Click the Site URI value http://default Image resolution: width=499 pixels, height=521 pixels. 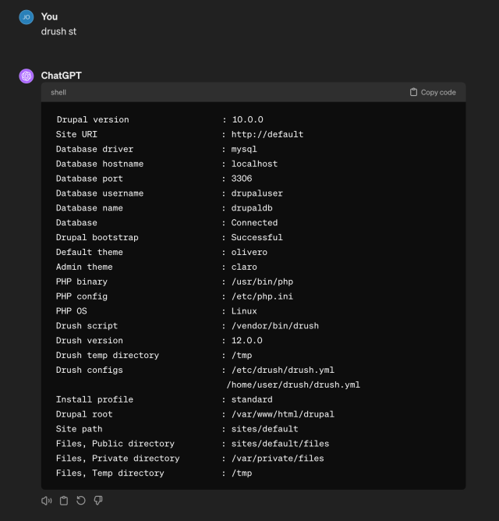pyautogui.click(x=267, y=134)
